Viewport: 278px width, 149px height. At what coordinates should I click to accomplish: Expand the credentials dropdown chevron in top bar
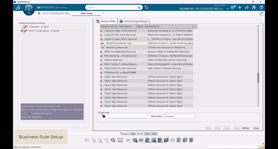(228, 9)
